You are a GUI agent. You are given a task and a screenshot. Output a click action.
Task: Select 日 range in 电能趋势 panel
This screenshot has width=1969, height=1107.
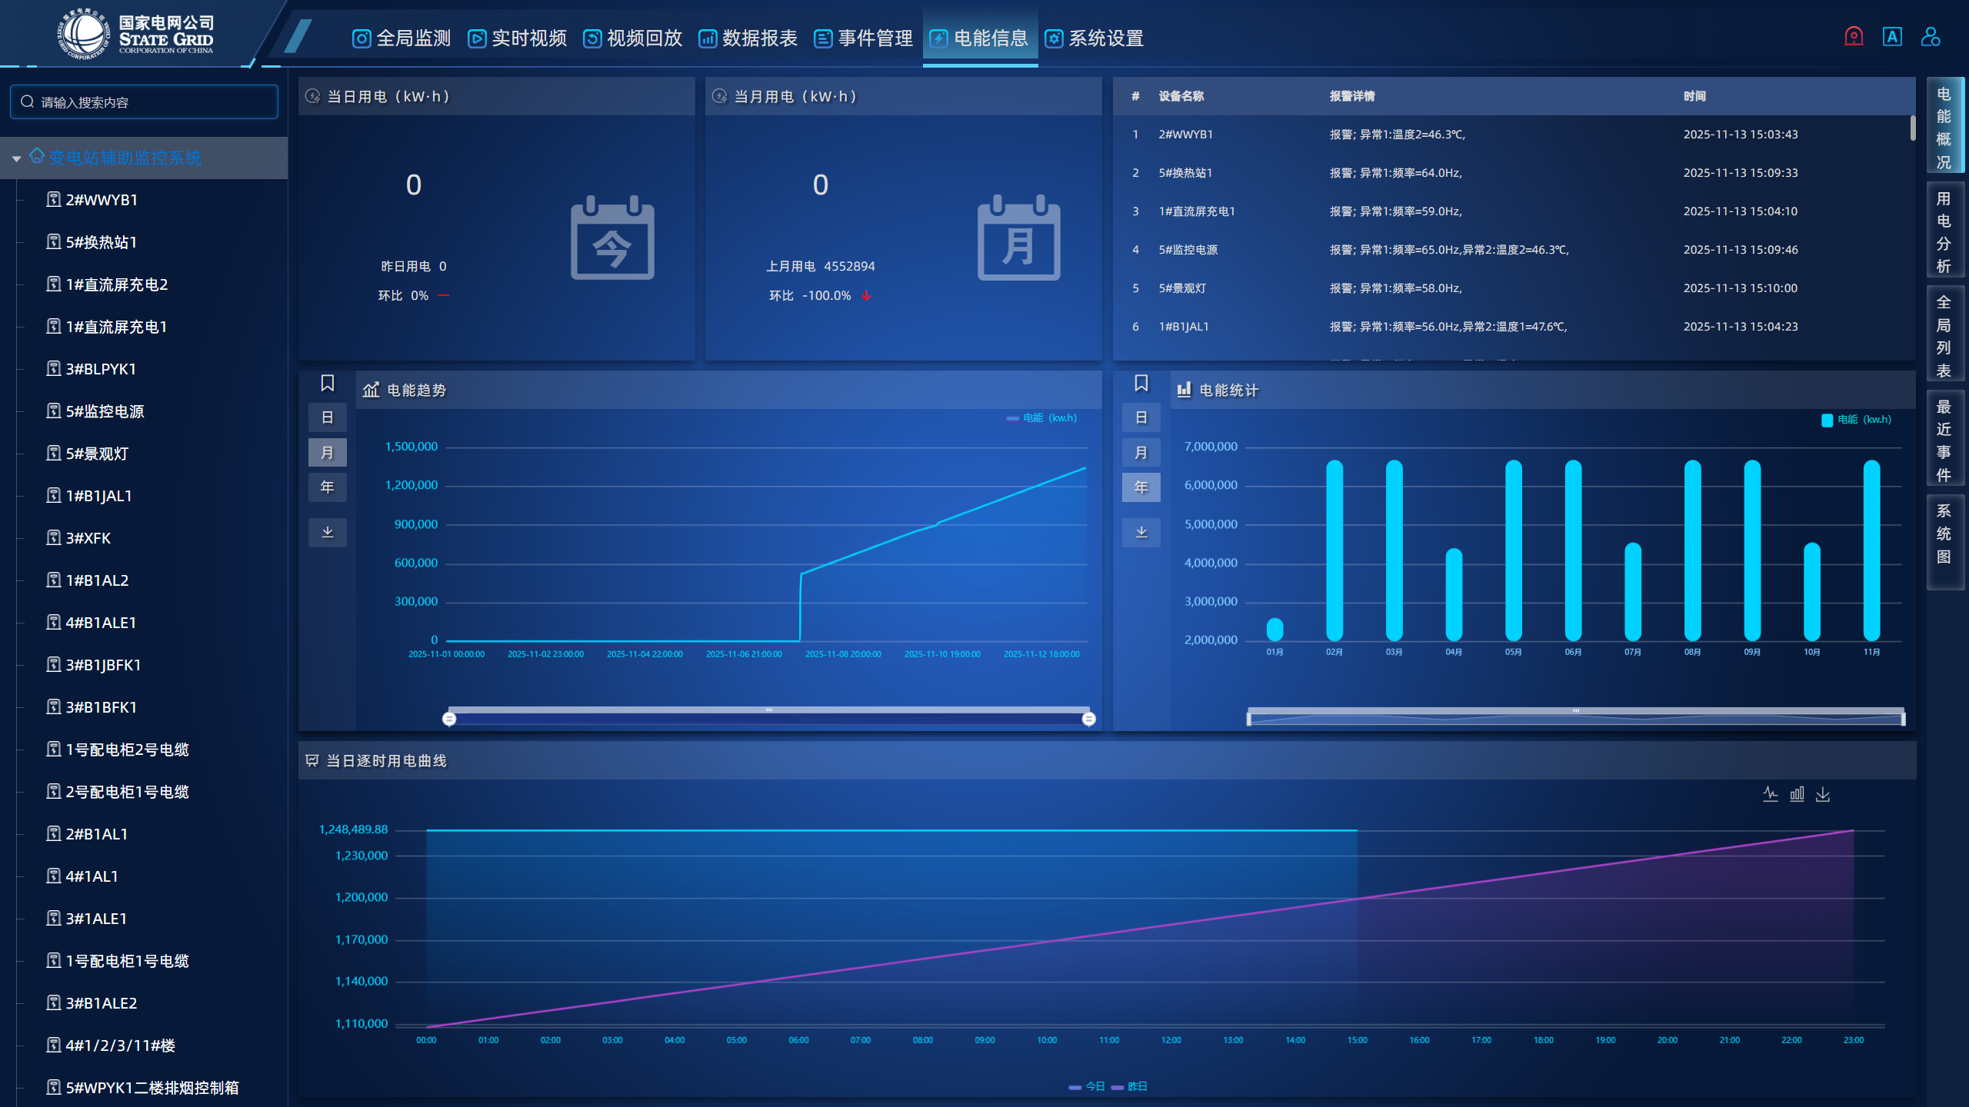[x=328, y=417]
